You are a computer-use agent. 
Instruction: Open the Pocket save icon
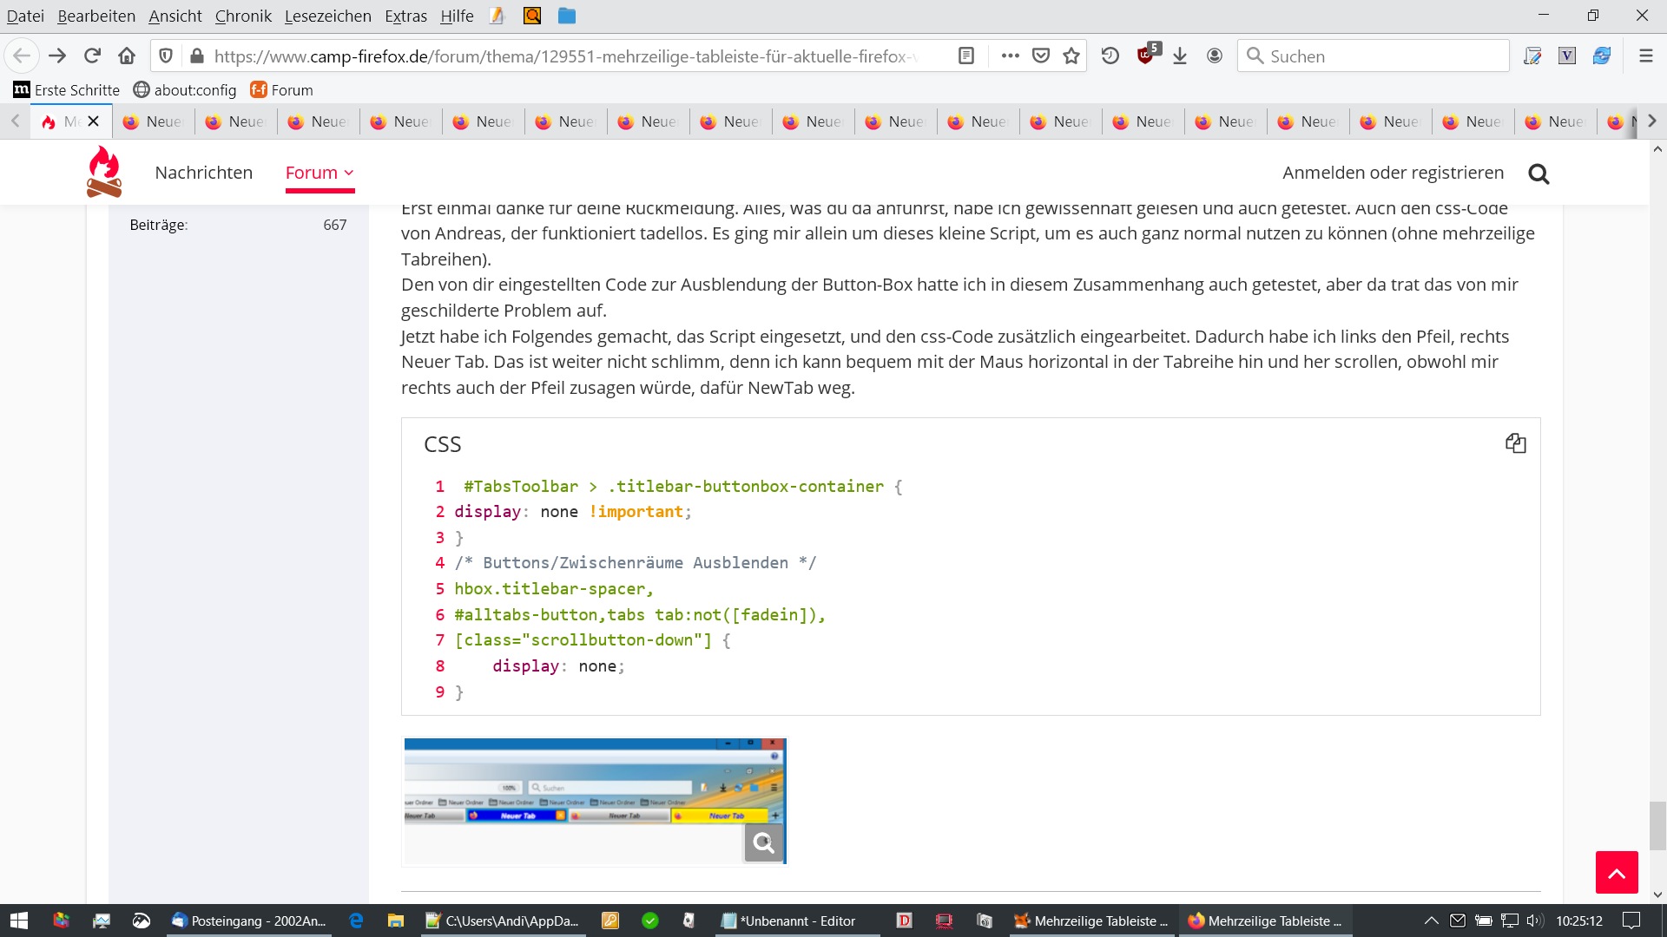pos(1041,56)
